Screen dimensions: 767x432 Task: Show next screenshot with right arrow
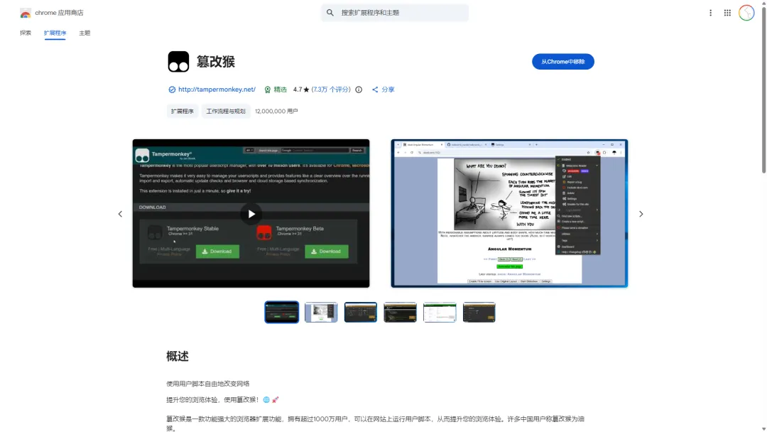coord(641,214)
